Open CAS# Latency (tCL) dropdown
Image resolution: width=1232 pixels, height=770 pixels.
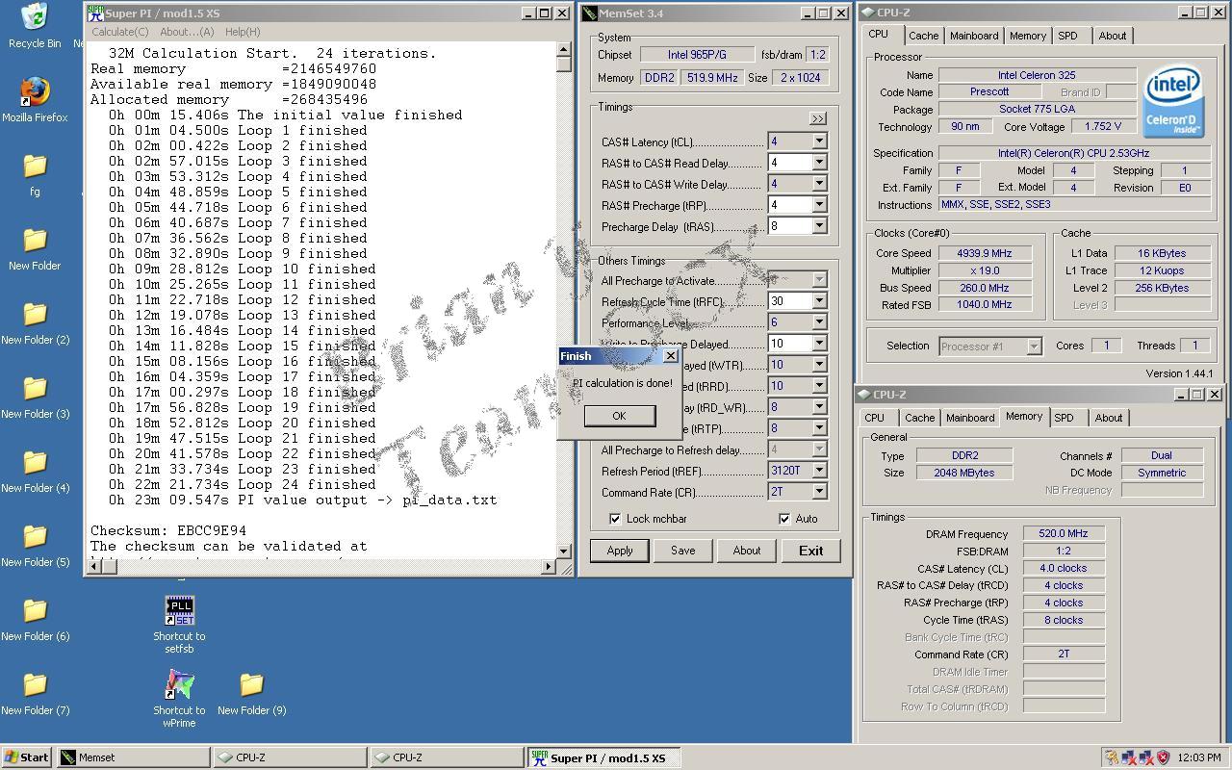(819, 141)
